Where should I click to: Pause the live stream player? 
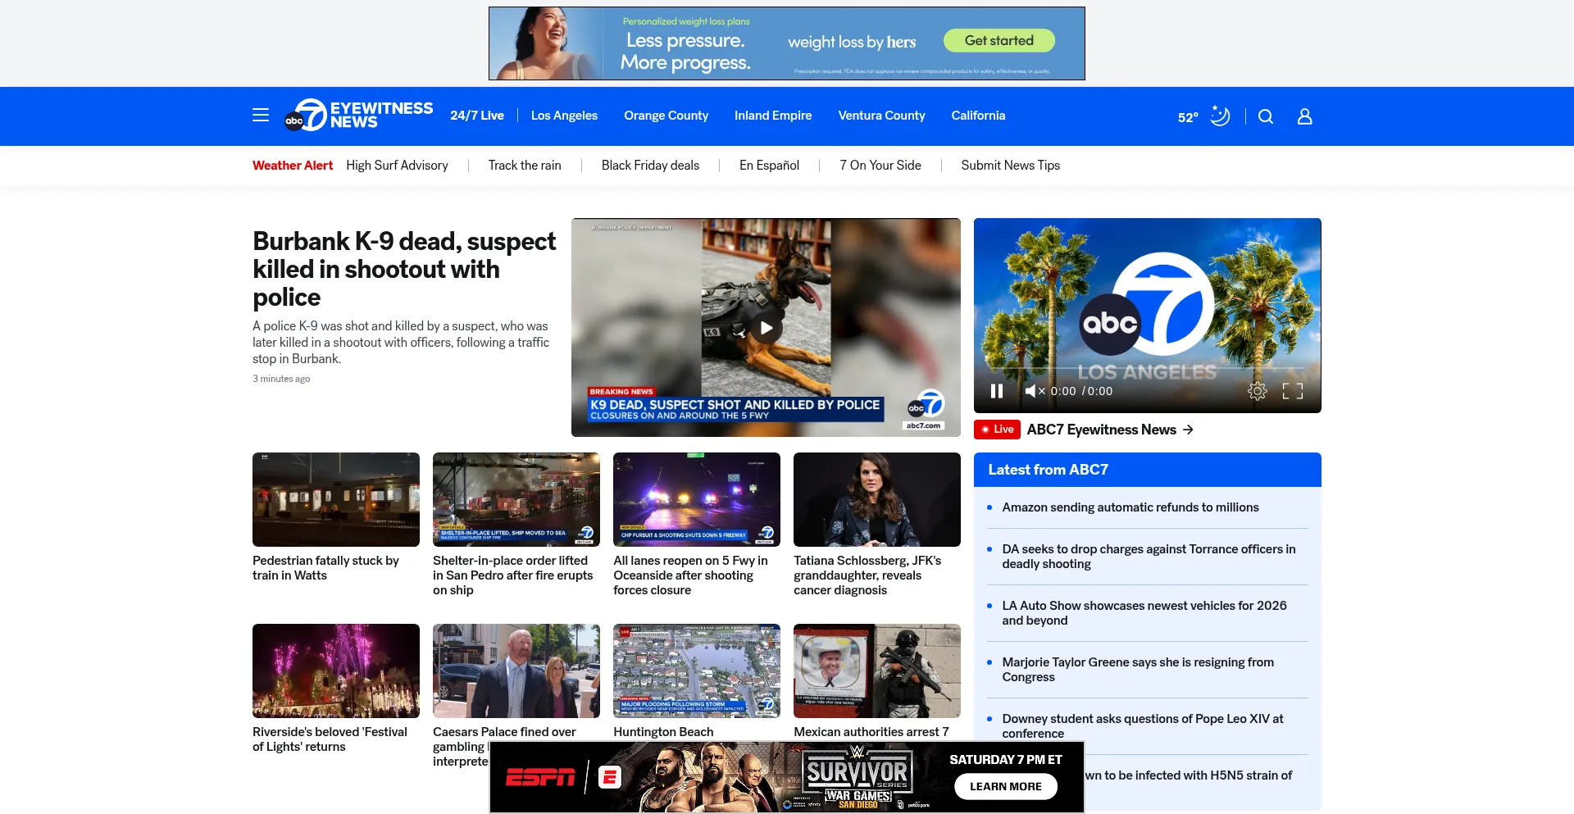tap(997, 391)
